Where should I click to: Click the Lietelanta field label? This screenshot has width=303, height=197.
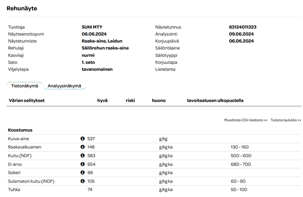[165, 69]
